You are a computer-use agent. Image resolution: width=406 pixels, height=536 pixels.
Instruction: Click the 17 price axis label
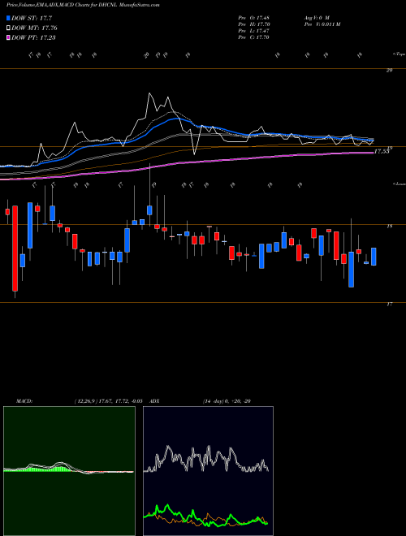[x=389, y=304]
